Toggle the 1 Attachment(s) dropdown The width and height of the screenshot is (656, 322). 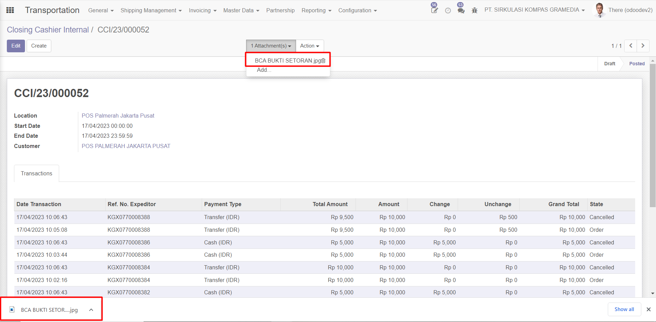point(271,46)
